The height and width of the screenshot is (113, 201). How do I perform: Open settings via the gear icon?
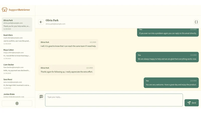pyautogui.click(x=17, y=103)
